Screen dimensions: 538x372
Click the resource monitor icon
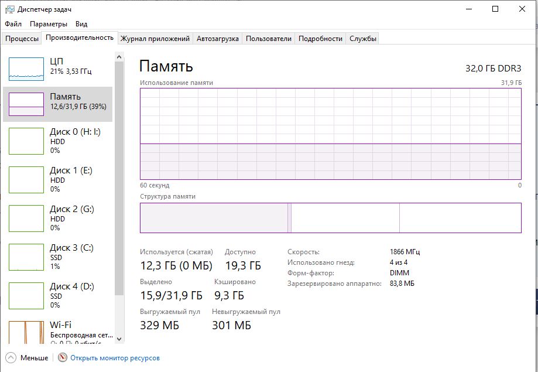pyautogui.click(x=63, y=357)
